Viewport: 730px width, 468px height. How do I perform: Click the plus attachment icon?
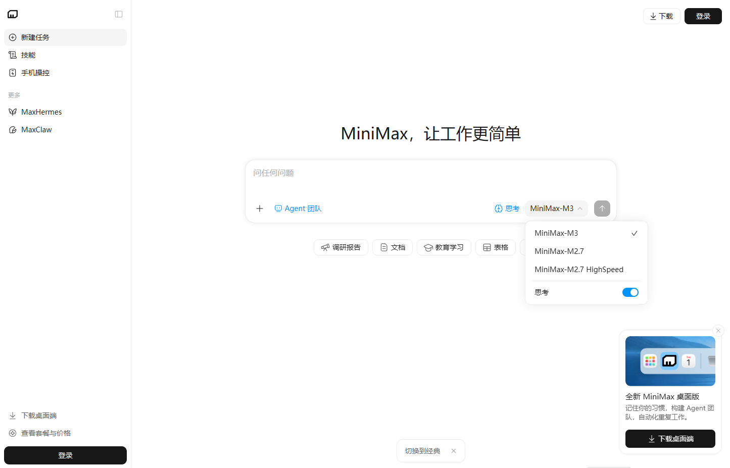260,209
